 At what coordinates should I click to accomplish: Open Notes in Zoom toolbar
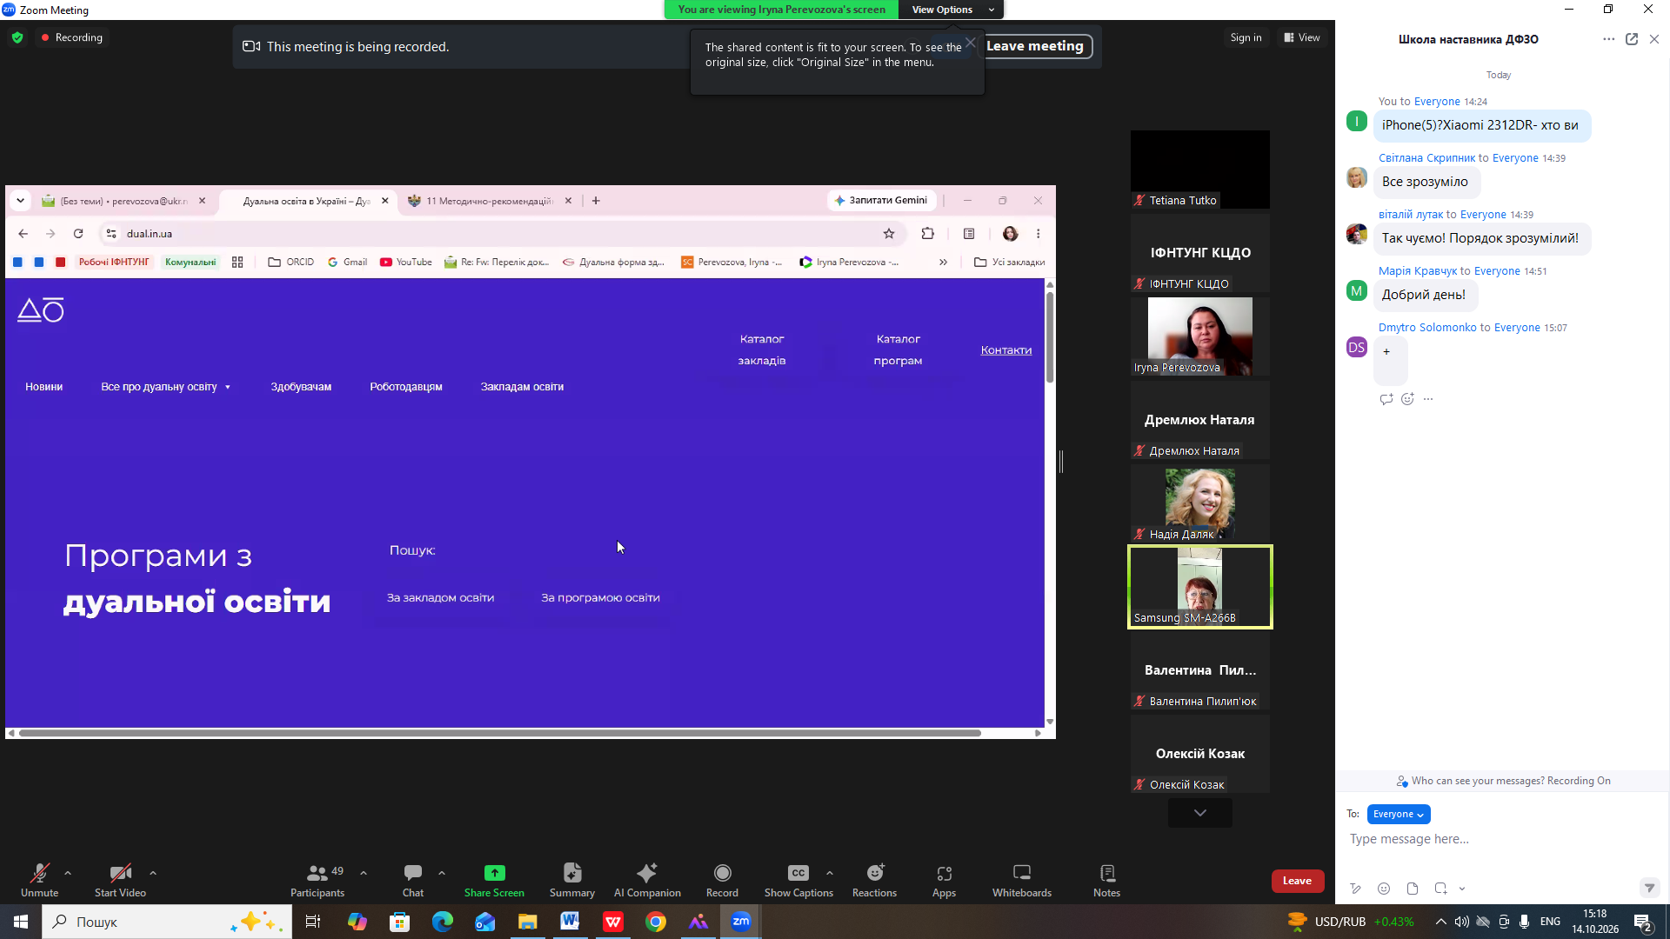[1106, 879]
